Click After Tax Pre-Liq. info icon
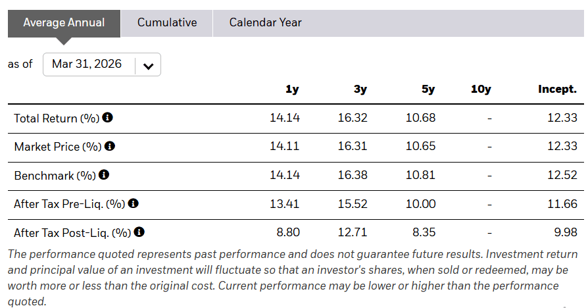Viewport: 588px width, 308px height. [134, 203]
